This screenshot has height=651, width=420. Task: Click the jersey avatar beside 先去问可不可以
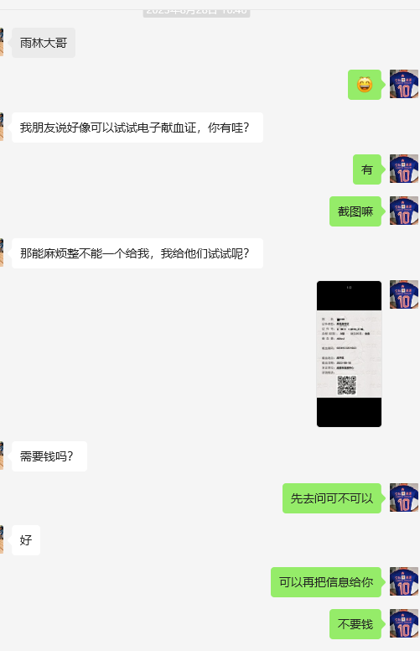click(404, 497)
